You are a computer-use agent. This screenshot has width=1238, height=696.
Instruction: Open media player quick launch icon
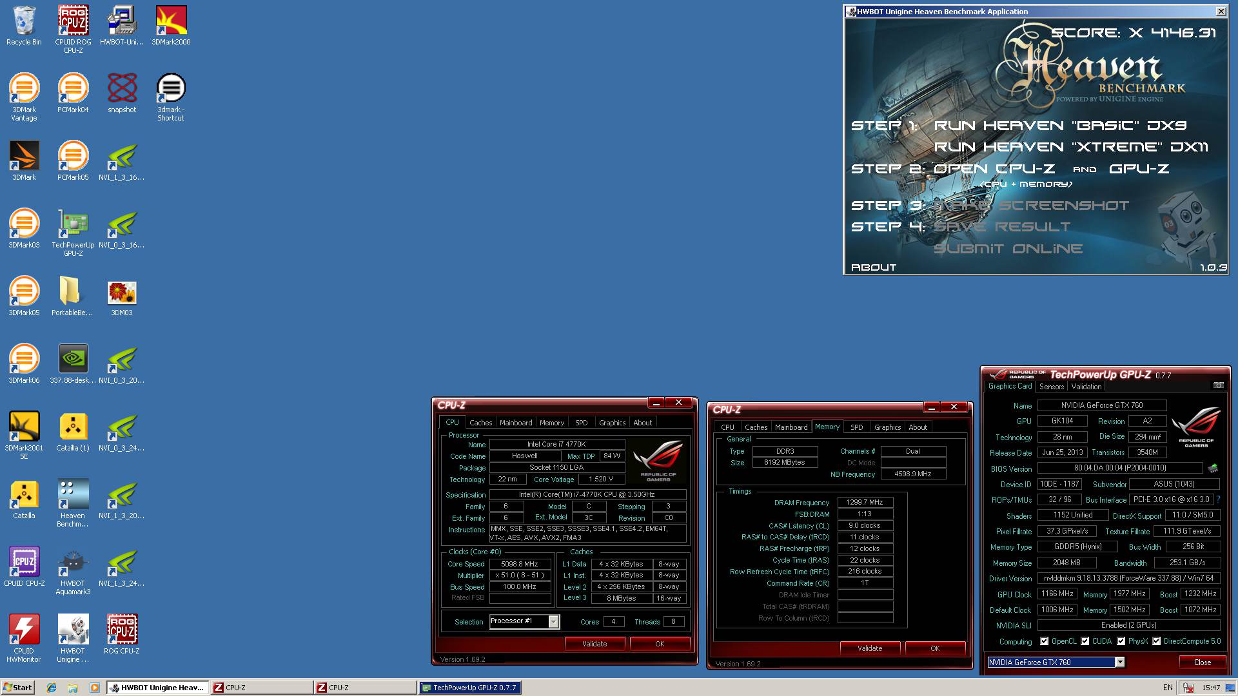(95, 688)
